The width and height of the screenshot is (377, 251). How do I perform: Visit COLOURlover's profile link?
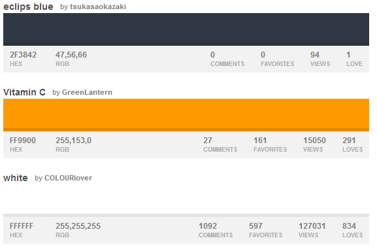pos(69,178)
